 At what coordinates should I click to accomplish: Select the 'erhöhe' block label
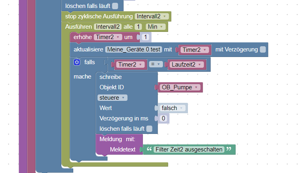(83, 37)
